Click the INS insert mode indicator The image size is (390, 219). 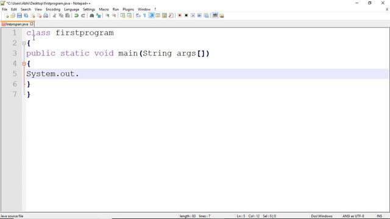380,217
